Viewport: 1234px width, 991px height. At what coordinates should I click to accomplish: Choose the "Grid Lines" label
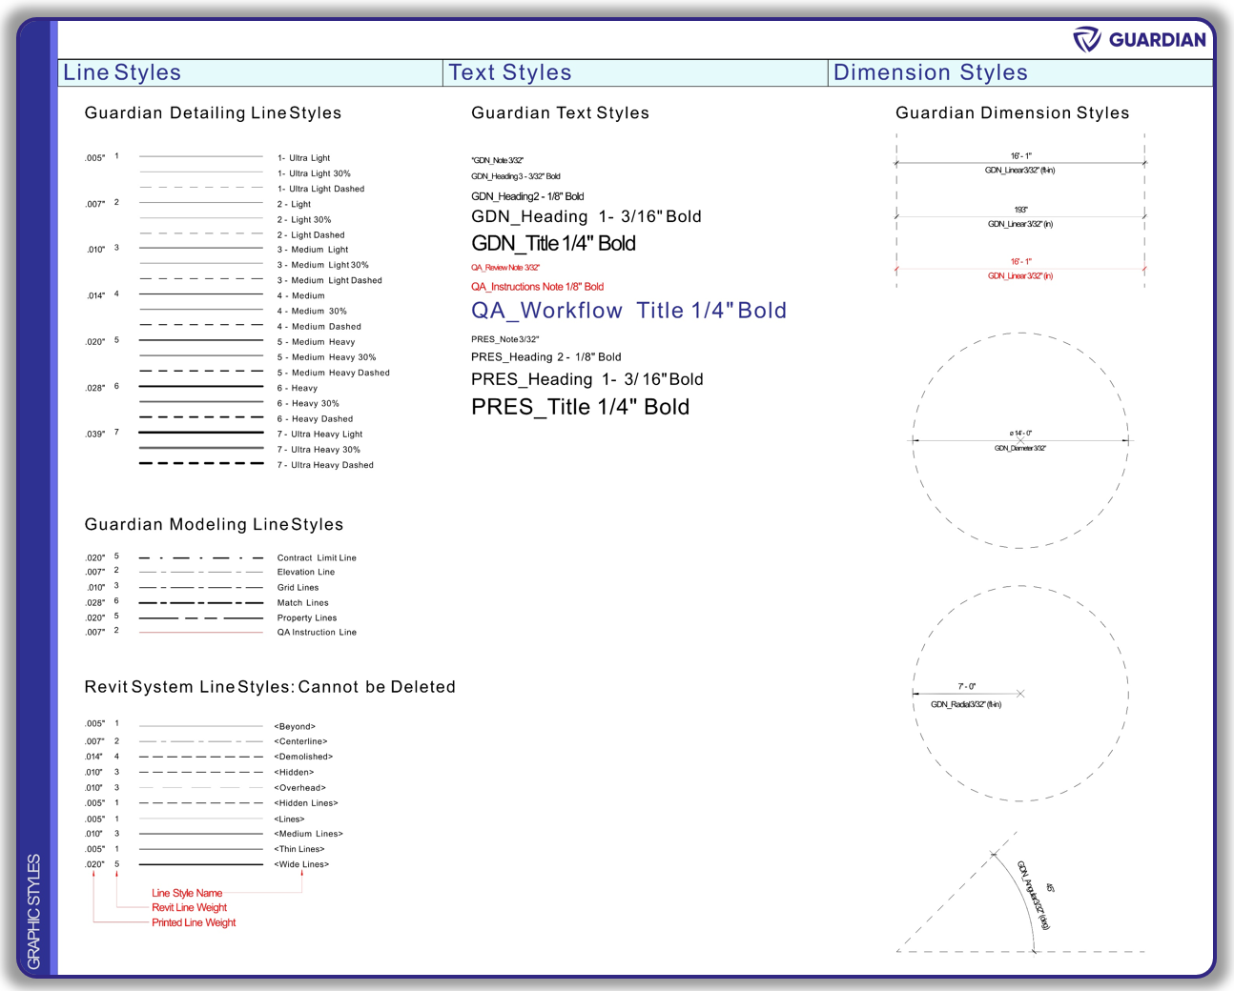[298, 588]
